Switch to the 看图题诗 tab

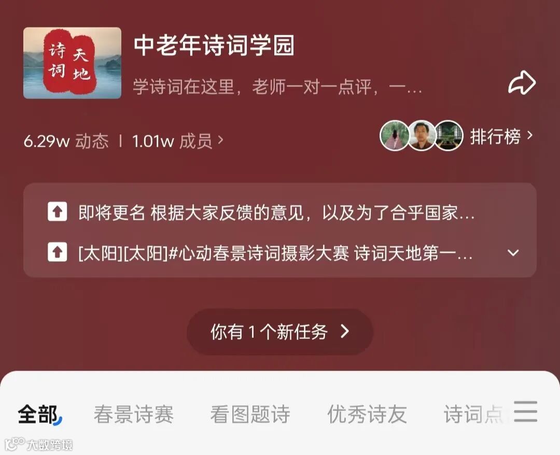[250, 415]
